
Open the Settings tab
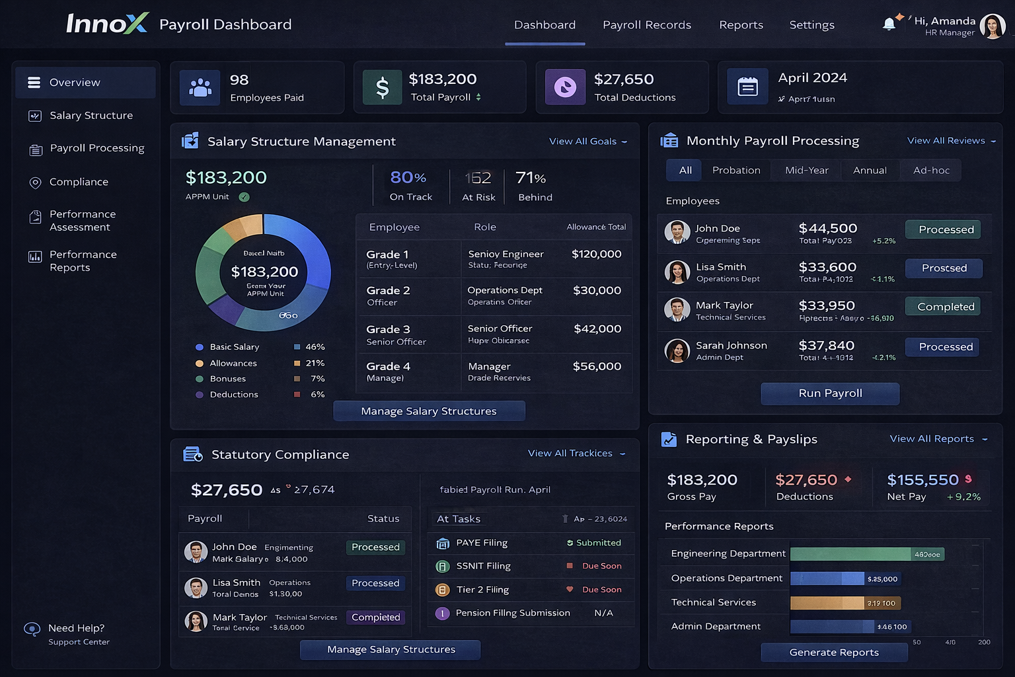click(x=812, y=25)
